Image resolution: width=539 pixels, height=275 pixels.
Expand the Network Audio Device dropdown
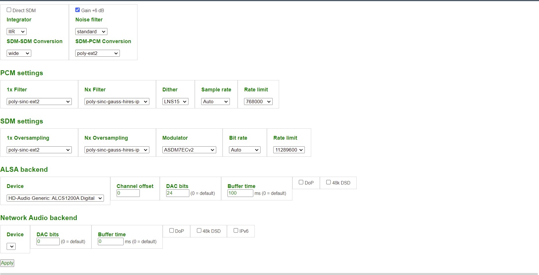(11, 246)
